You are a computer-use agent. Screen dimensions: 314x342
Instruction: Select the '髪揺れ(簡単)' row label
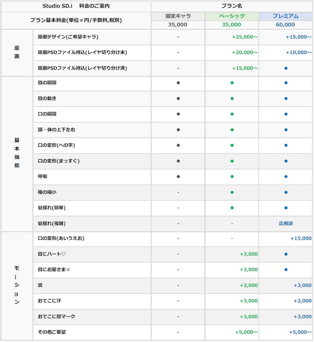[x=52, y=208]
